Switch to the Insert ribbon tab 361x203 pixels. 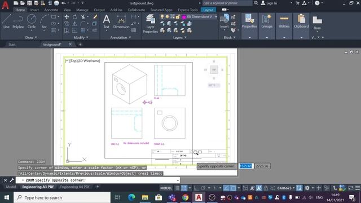(34, 10)
